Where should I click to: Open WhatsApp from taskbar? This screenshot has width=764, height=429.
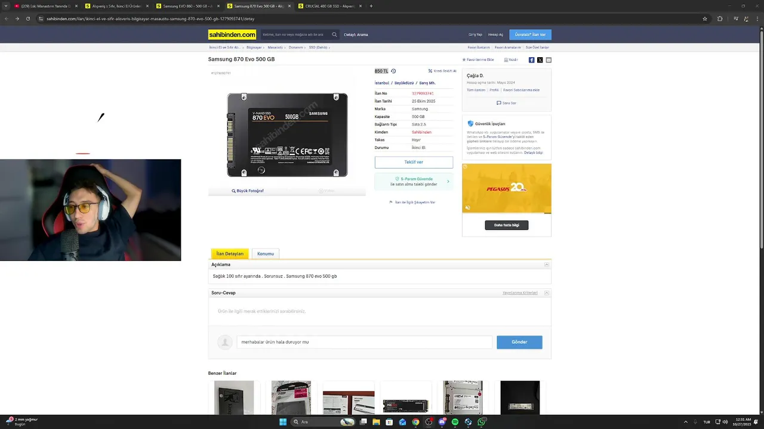click(481, 422)
